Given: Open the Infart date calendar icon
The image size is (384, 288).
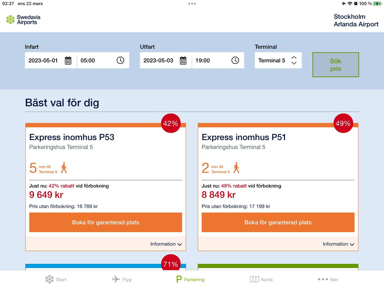Looking at the screenshot, I should click(68, 60).
